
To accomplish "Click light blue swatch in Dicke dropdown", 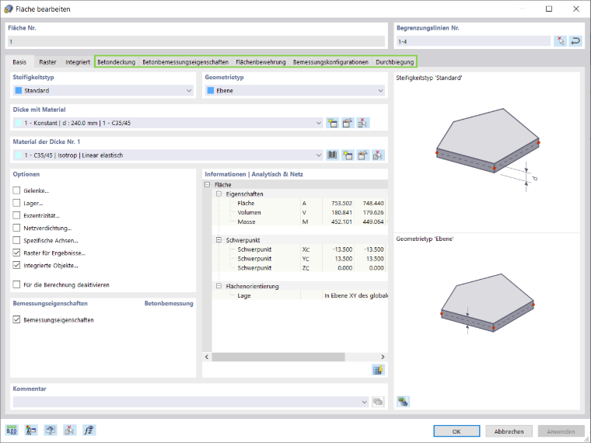I will pos(18,123).
